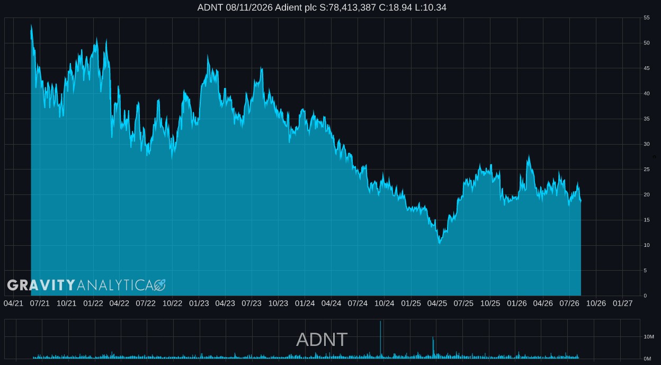The image size is (661, 365).
Task: Click the 07/21 date axis label
Action: click(40, 304)
